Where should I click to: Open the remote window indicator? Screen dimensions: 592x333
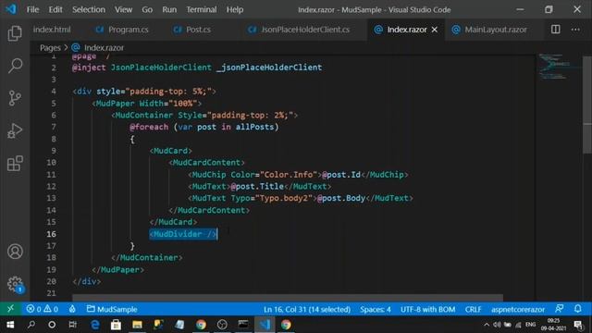pos(10,309)
